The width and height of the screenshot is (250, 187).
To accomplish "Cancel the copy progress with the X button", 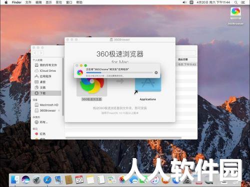I will [x=156, y=73].
